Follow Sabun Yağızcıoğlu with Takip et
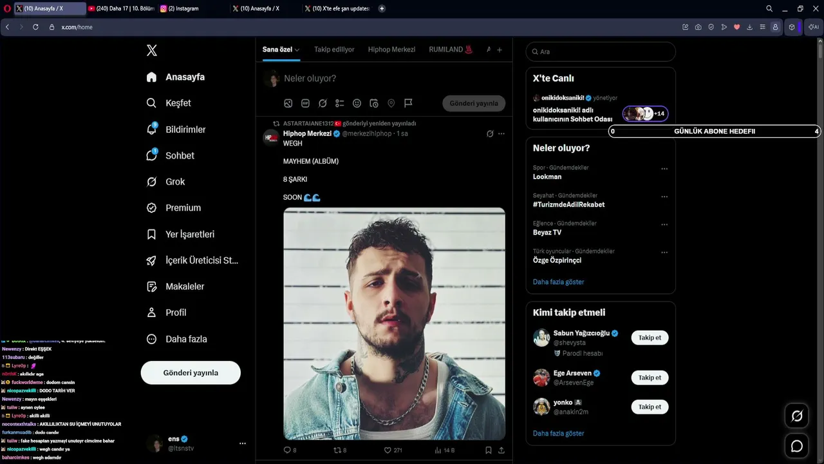Screen dimensions: 824x464 point(650,338)
